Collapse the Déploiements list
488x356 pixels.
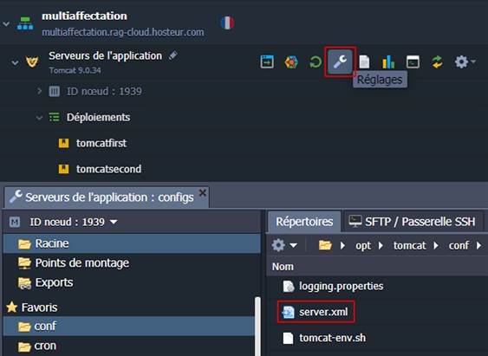(39, 118)
